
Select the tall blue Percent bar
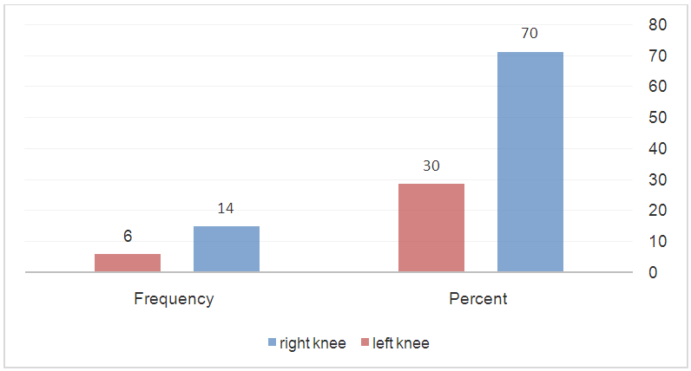click(x=530, y=162)
